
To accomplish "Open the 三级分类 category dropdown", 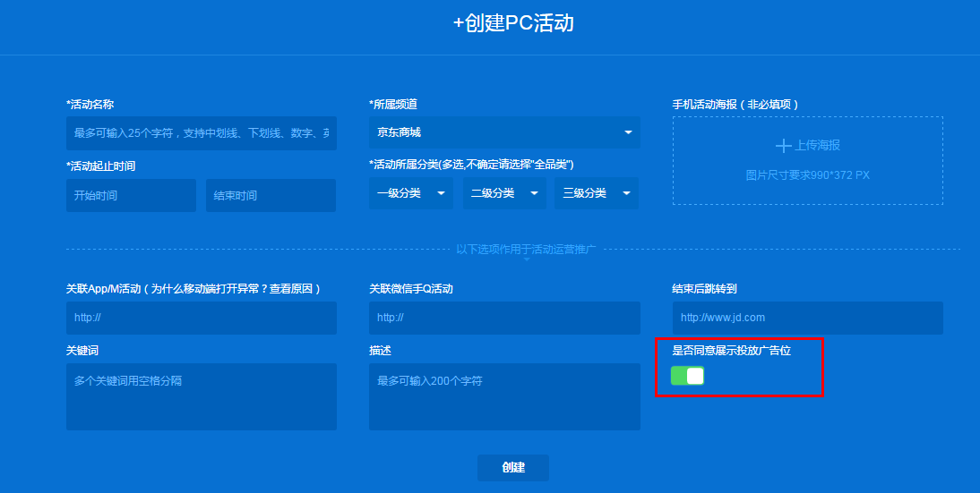I will 597,193.
